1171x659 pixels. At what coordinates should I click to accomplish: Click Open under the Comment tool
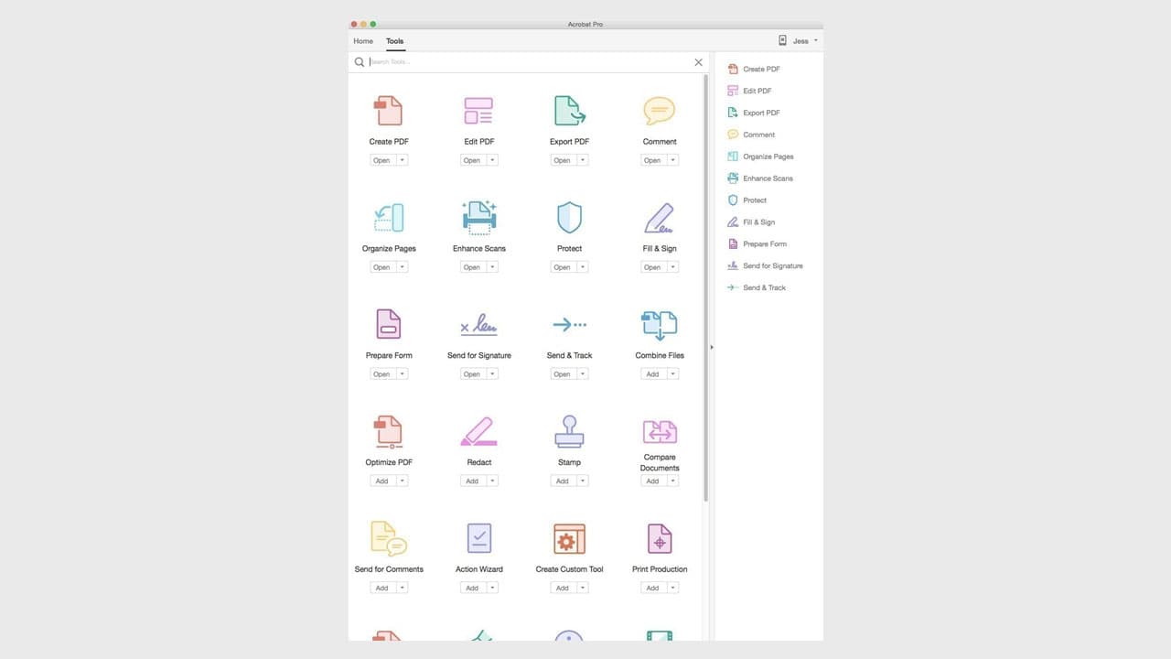[x=654, y=160]
